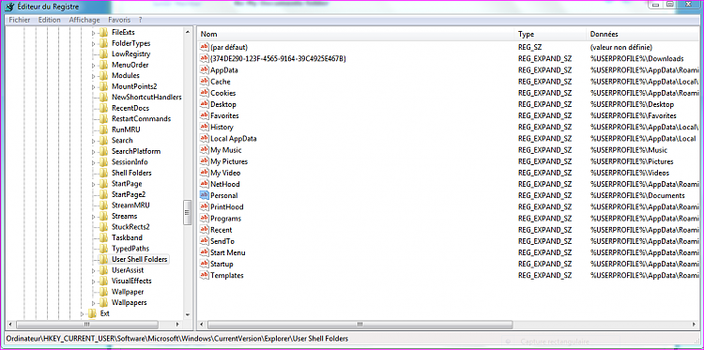Click the tree pane's up scroll arrow
Image resolution: width=704 pixels, height=350 pixels.
pos(188,31)
